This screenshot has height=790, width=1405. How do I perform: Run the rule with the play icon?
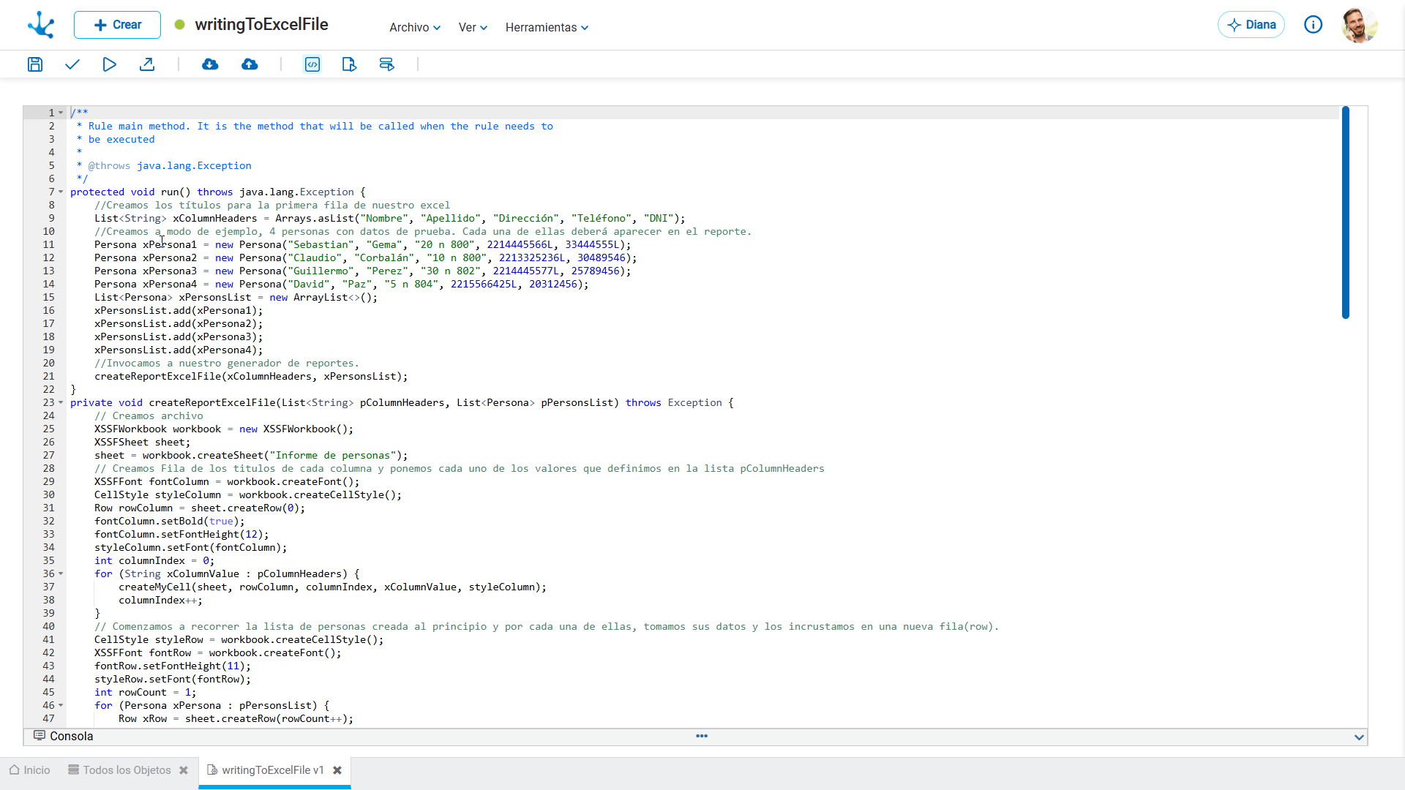109,64
